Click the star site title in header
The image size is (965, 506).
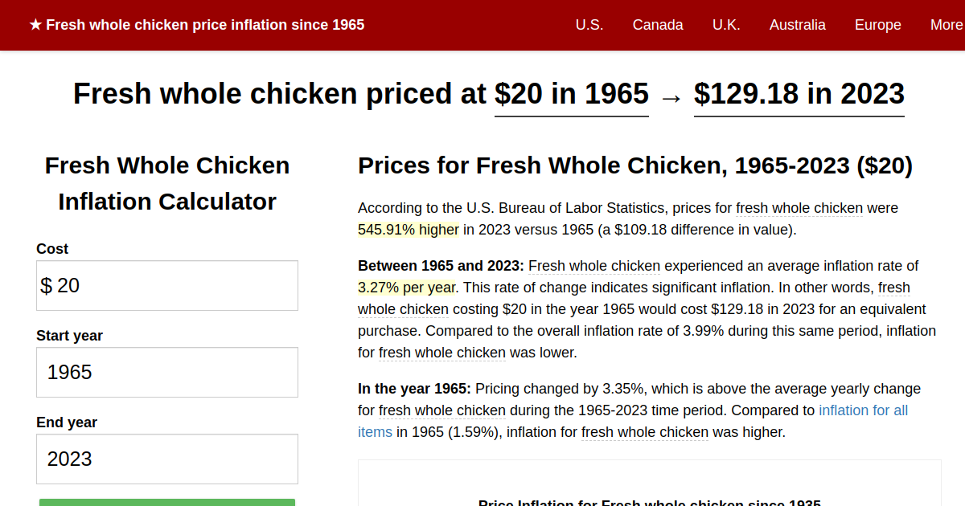click(197, 25)
